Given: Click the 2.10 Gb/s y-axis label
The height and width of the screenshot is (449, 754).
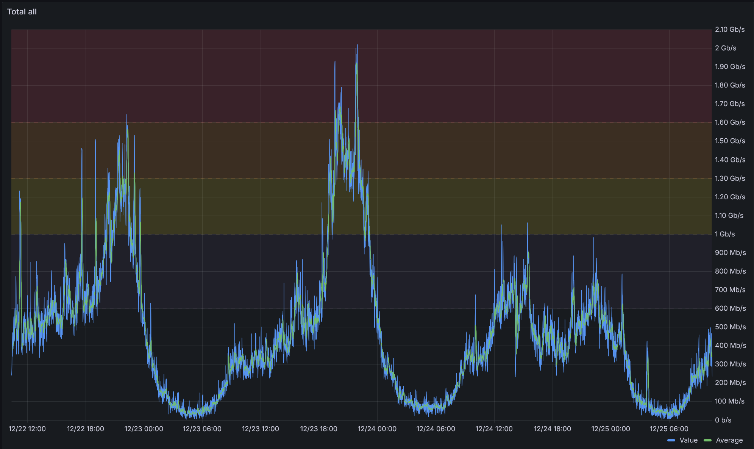Looking at the screenshot, I should tap(730, 30).
